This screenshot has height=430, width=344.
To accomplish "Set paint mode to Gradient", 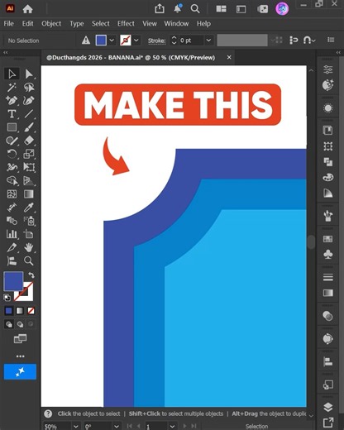I will tap(20, 311).
